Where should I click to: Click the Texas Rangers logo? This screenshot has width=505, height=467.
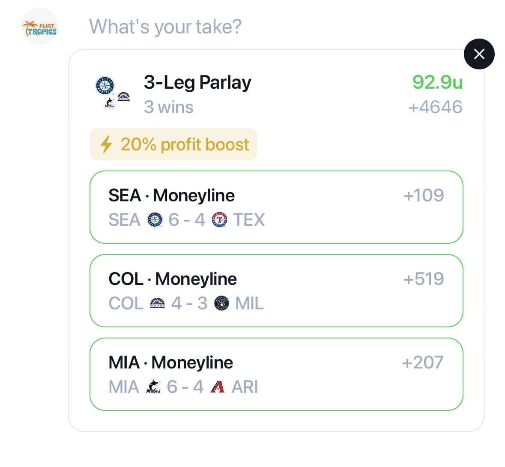click(x=219, y=220)
